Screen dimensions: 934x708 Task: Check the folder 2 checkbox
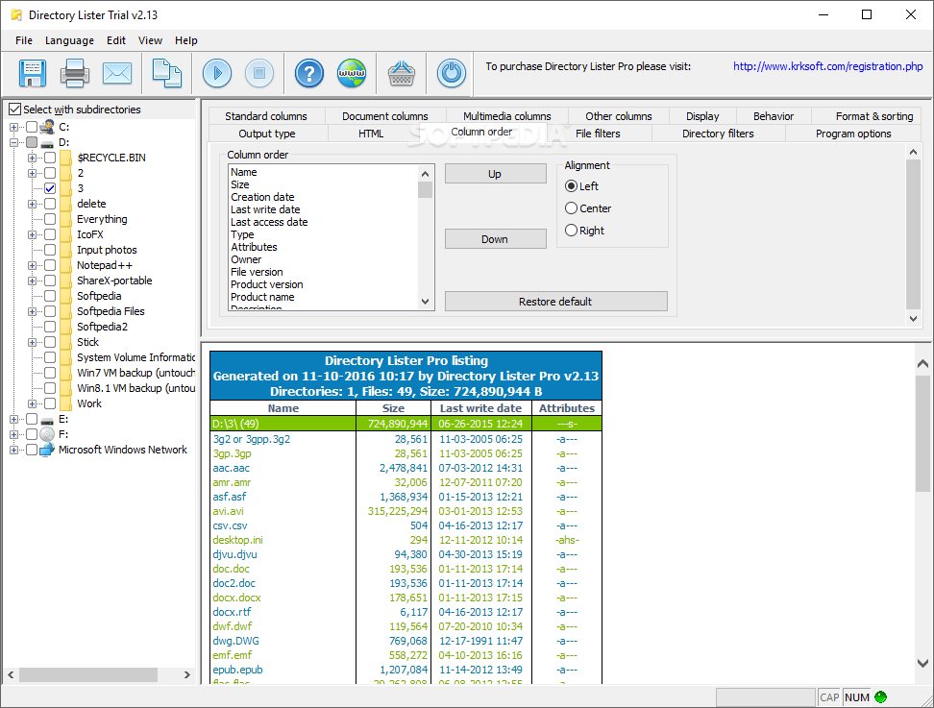50,173
